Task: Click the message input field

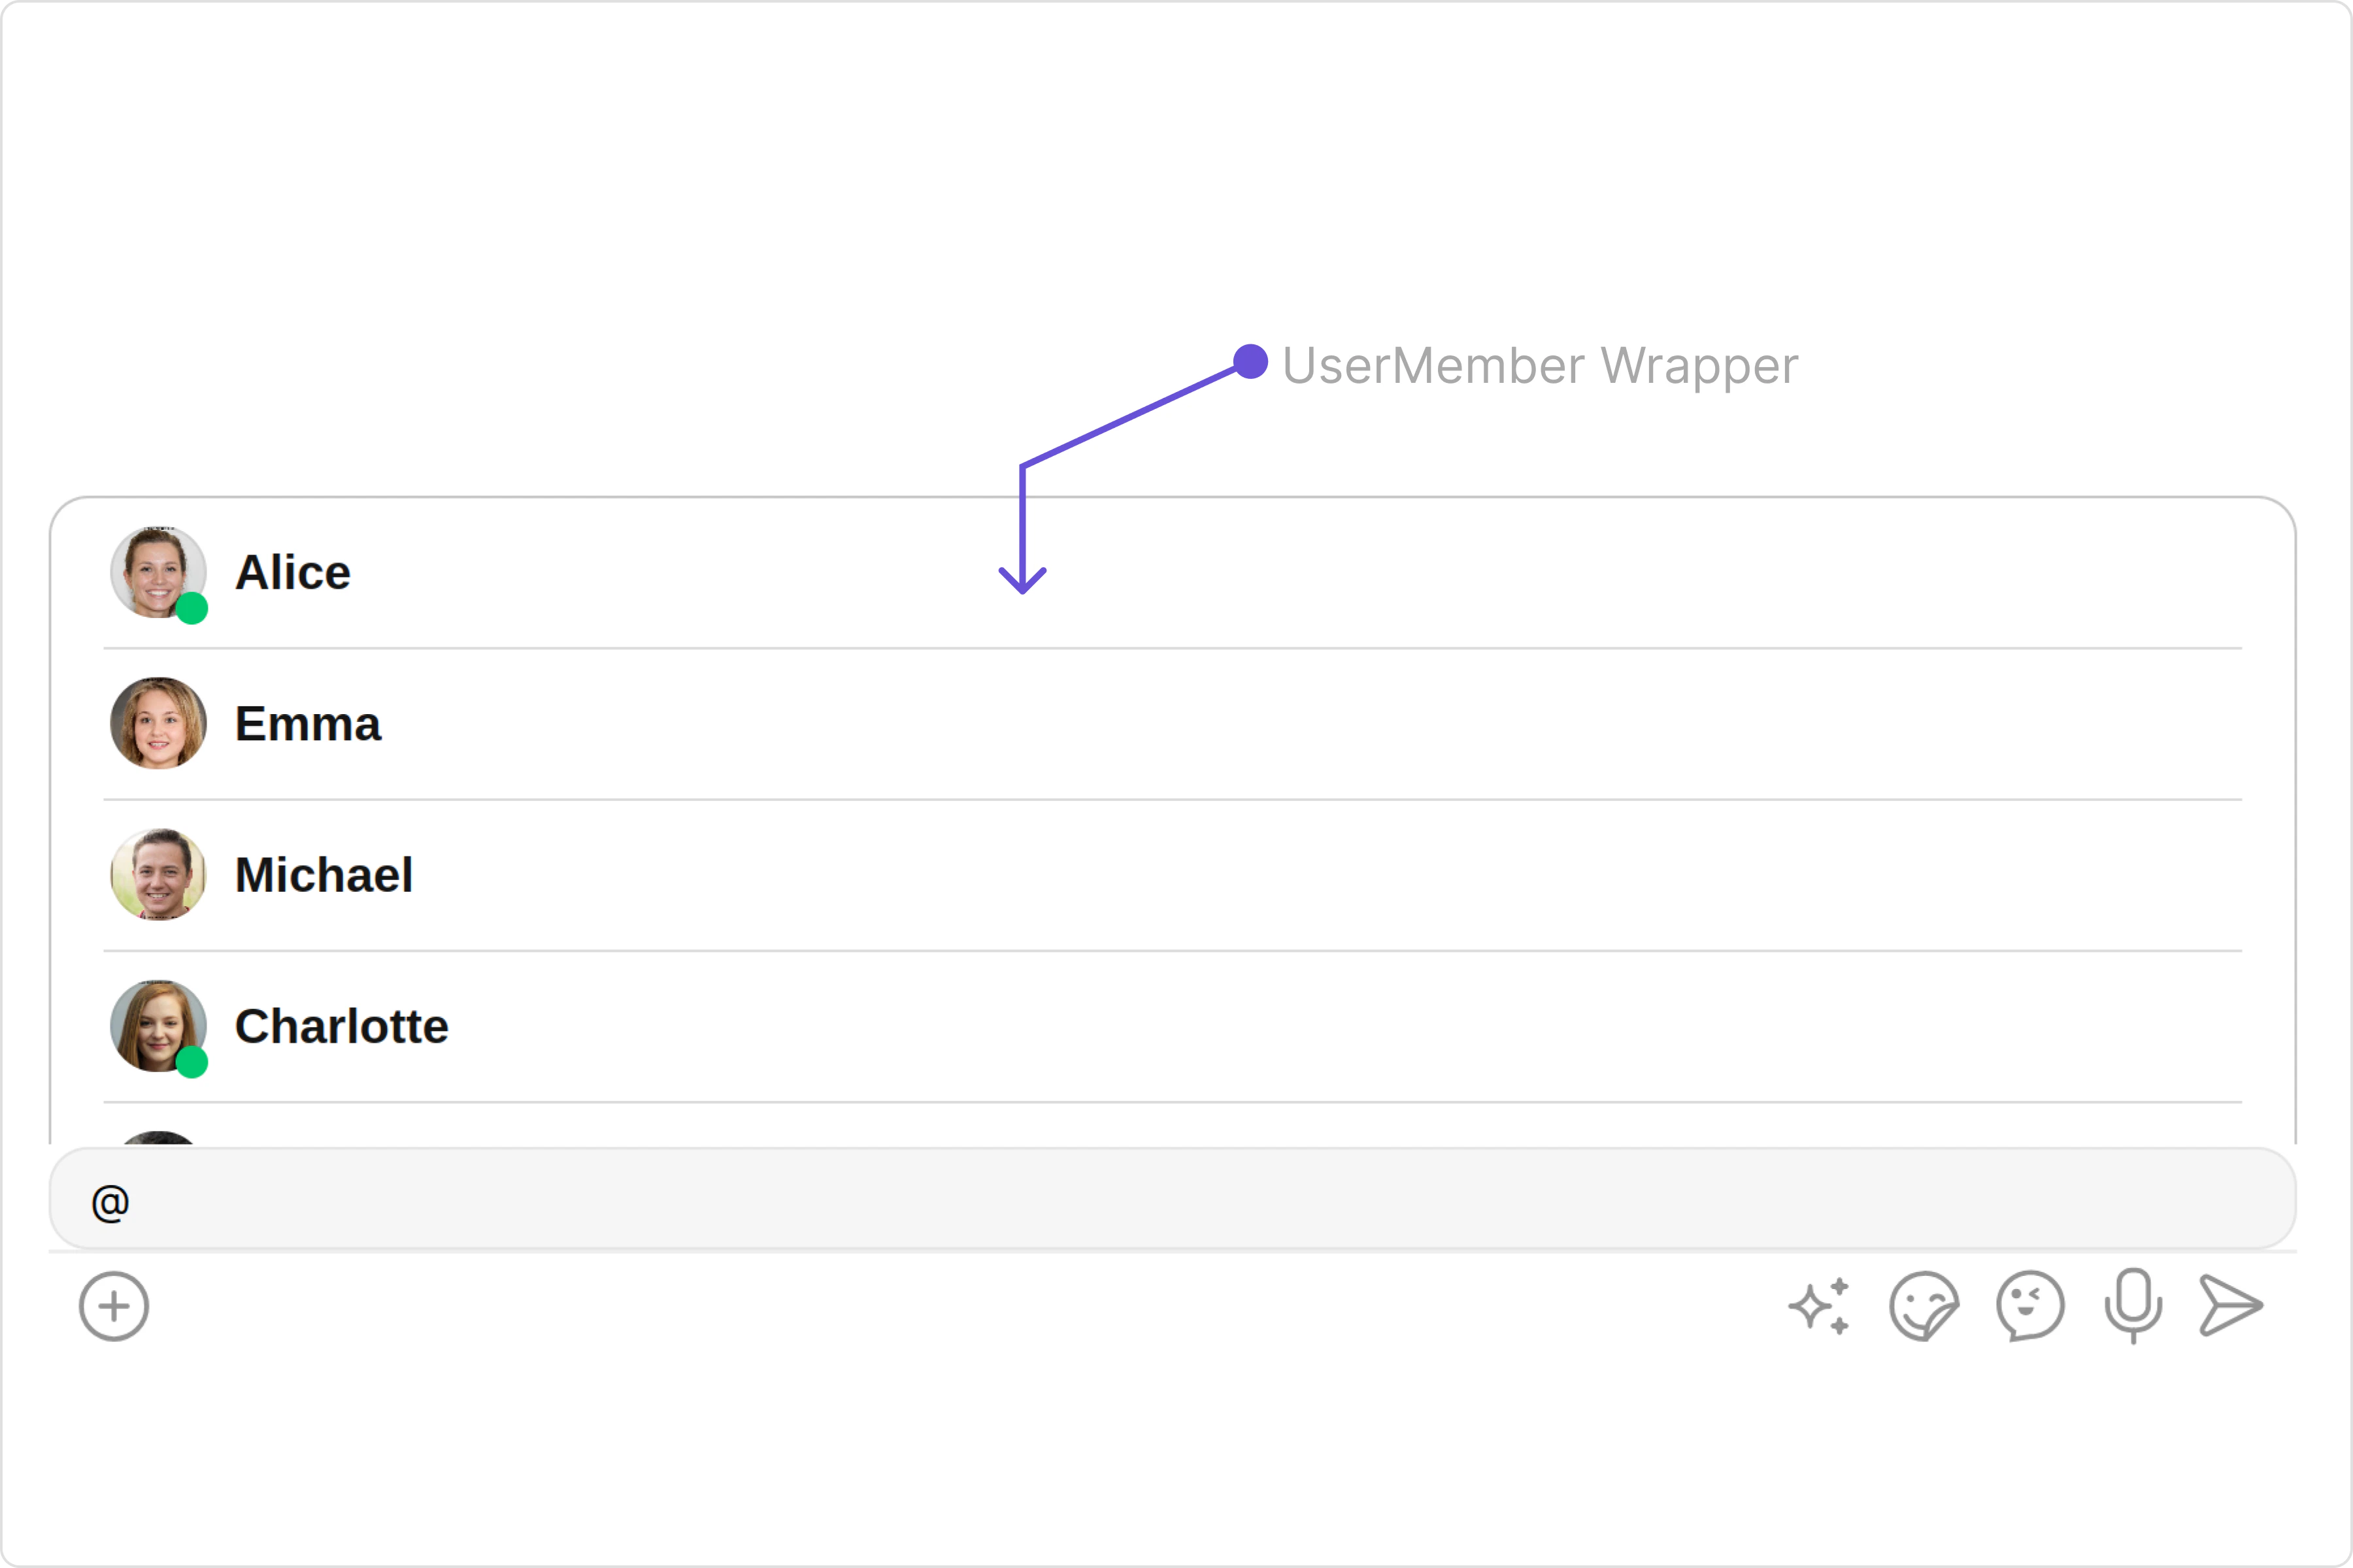Action: click(1171, 1200)
